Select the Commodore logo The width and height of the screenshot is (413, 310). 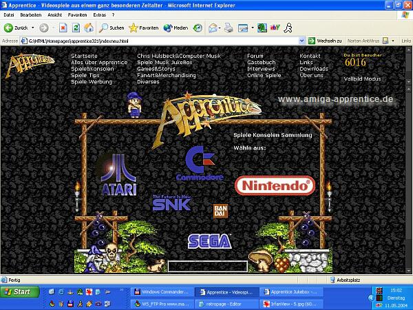200,163
